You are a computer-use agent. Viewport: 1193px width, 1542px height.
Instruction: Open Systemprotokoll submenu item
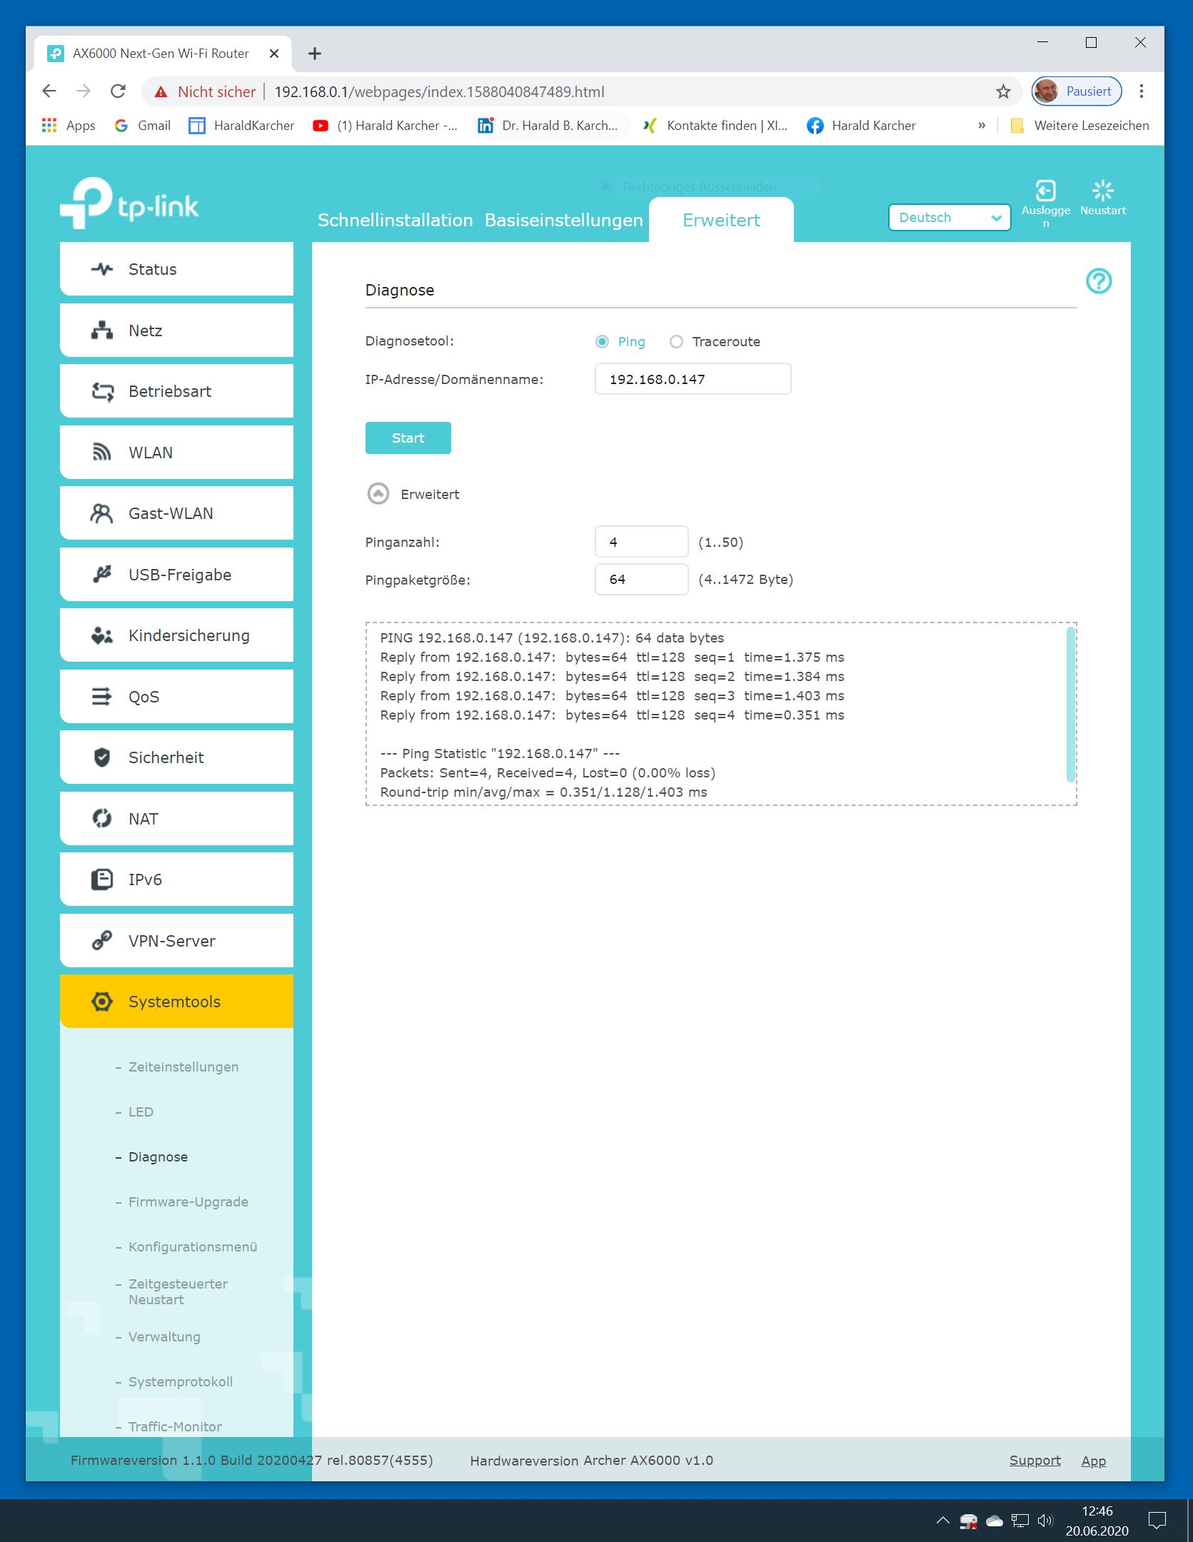click(181, 1382)
